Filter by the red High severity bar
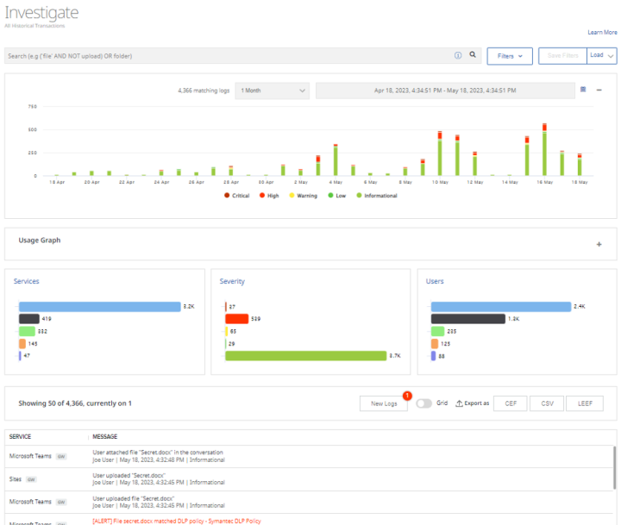This screenshot has height=525, width=621. [x=237, y=319]
